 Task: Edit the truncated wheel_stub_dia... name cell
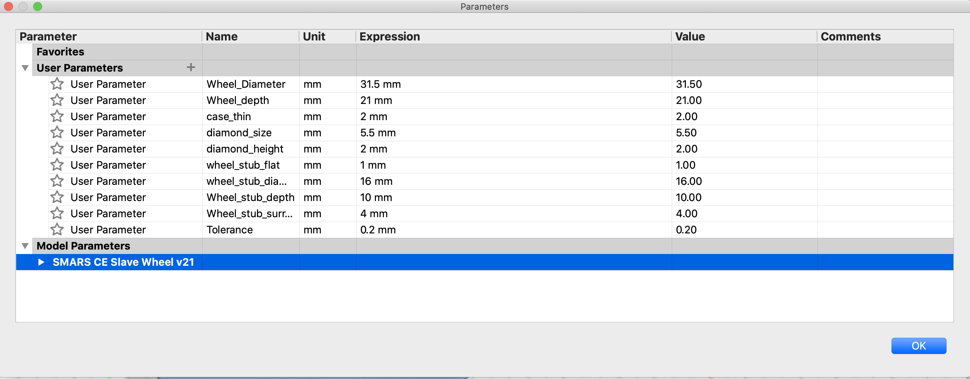point(251,181)
